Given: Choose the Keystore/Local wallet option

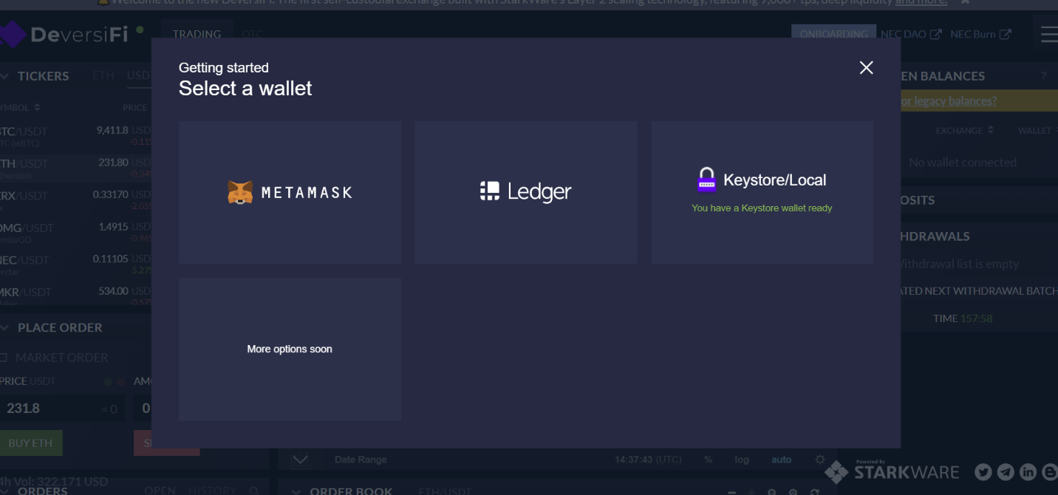Looking at the screenshot, I should 762,192.
